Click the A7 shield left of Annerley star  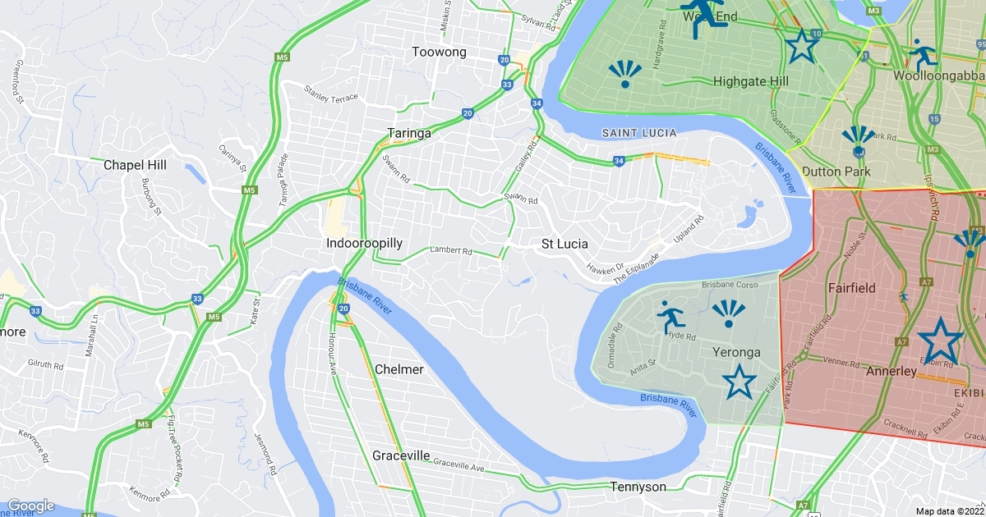[901, 341]
